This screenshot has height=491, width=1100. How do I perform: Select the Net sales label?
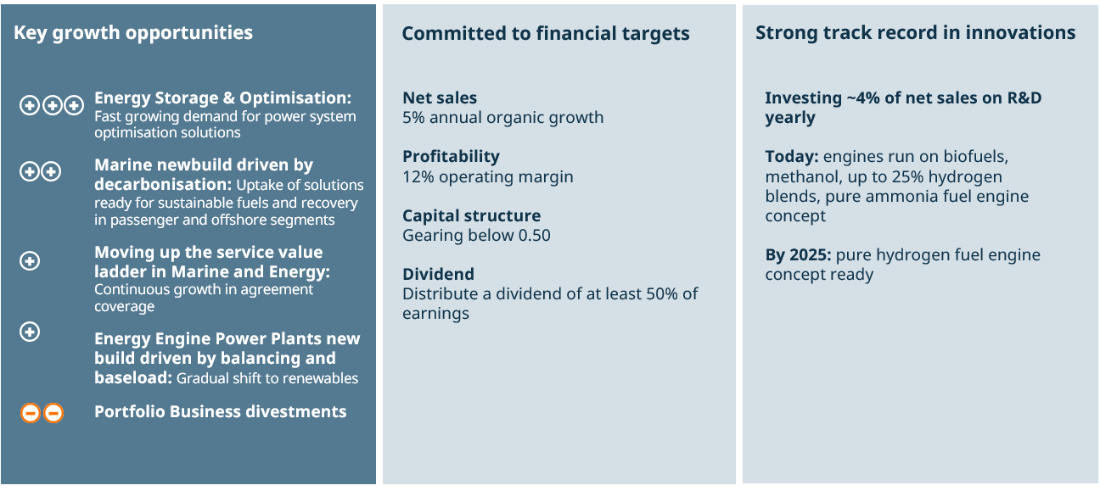click(x=440, y=98)
